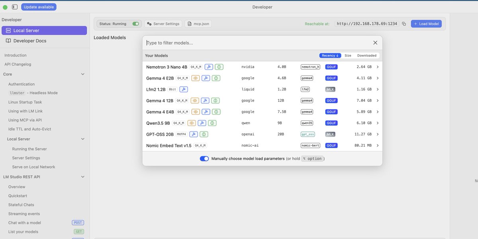The image size is (478, 239).
Task: Click the vision eye badge on Gemma 4 12B
Action: 194,101
